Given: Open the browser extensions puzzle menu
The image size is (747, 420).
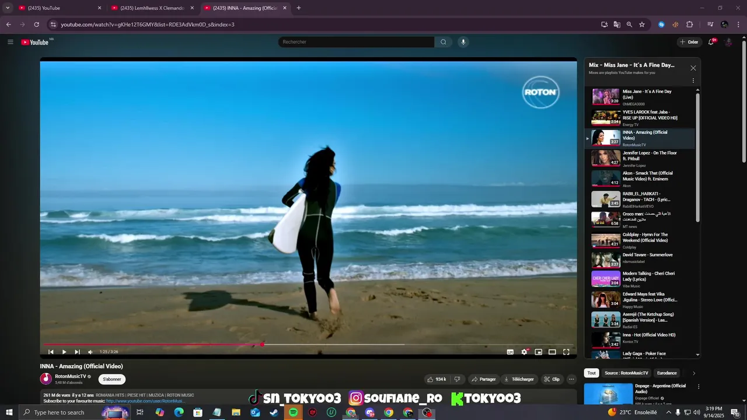Looking at the screenshot, I should click(690, 24).
